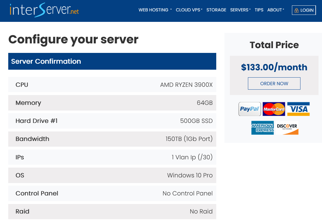Click the Server Confirmation header
The height and width of the screenshot is (223, 322).
[112, 61]
